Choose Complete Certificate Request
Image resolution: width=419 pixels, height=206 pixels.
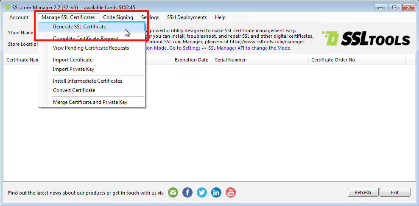point(85,39)
